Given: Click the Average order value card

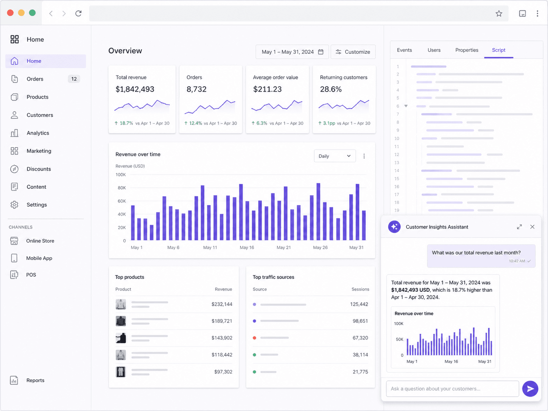Looking at the screenshot, I should (277, 100).
